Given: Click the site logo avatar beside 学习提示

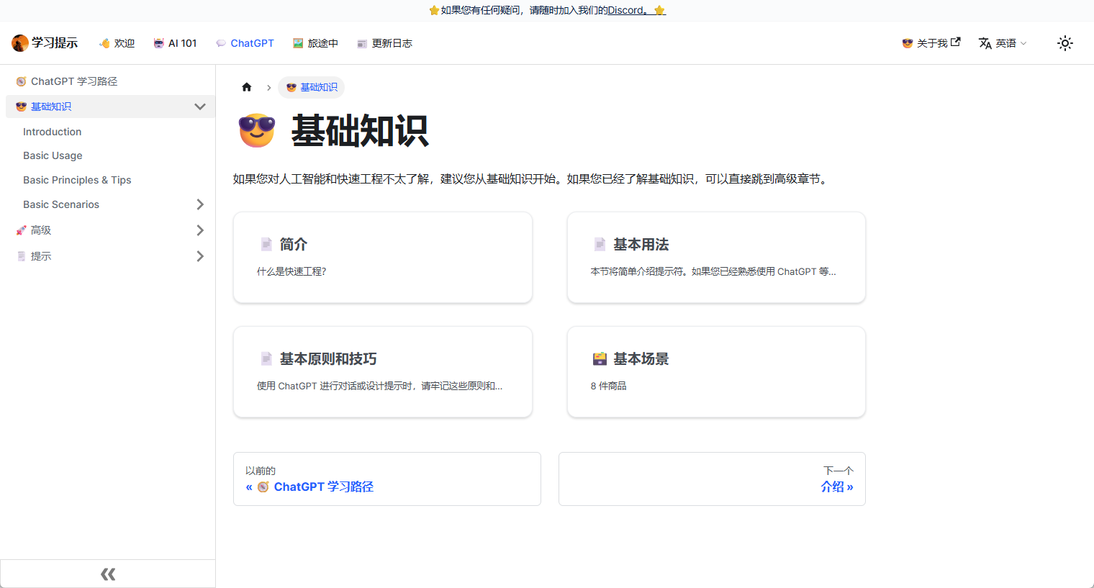Looking at the screenshot, I should (x=20, y=43).
